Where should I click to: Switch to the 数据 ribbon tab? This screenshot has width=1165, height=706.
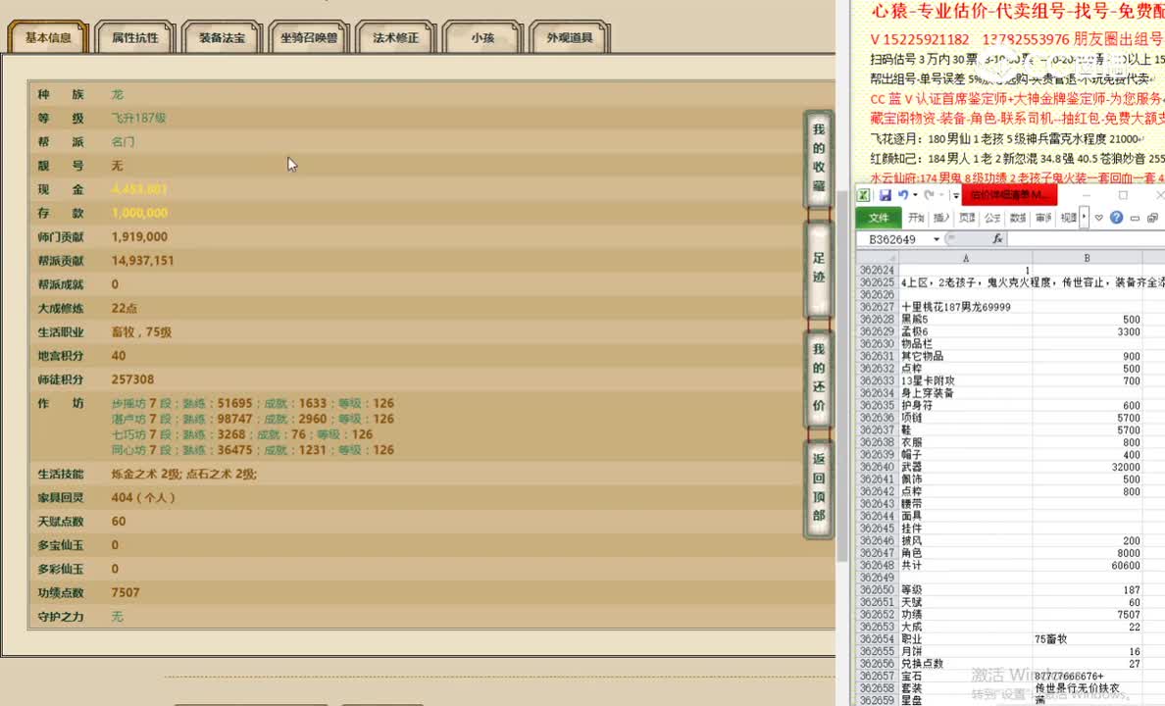tap(1016, 218)
